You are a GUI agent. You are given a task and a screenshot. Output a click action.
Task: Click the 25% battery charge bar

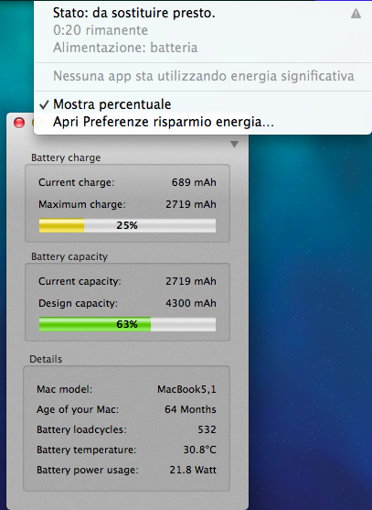[x=127, y=225]
